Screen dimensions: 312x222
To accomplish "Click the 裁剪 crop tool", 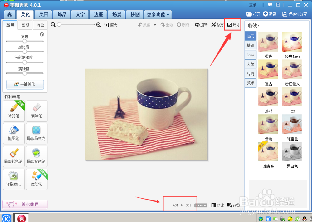I will pyautogui.click(x=217, y=25).
